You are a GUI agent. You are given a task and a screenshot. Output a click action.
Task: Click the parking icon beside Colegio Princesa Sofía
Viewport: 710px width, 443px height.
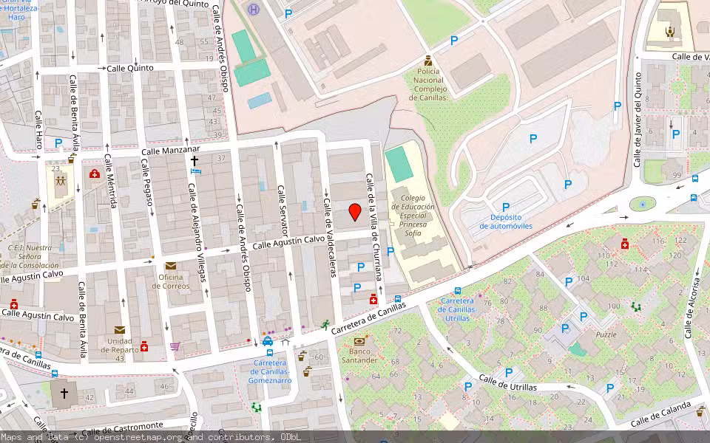tap(390, 252)
